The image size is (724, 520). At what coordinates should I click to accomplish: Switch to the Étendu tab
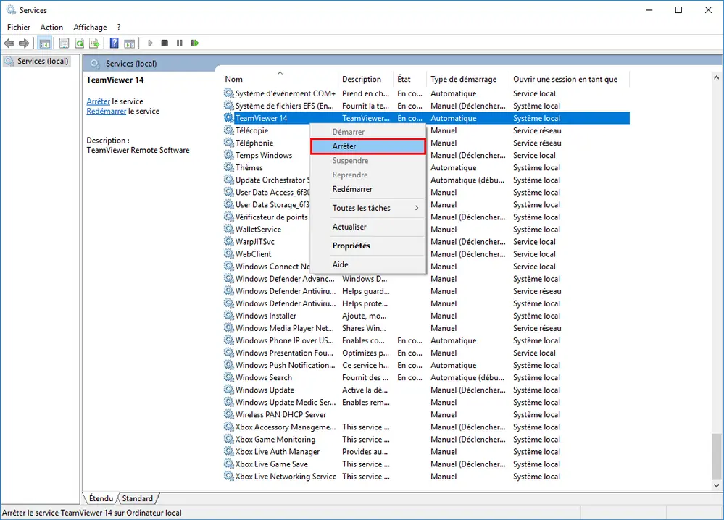(x=101, y=498)
